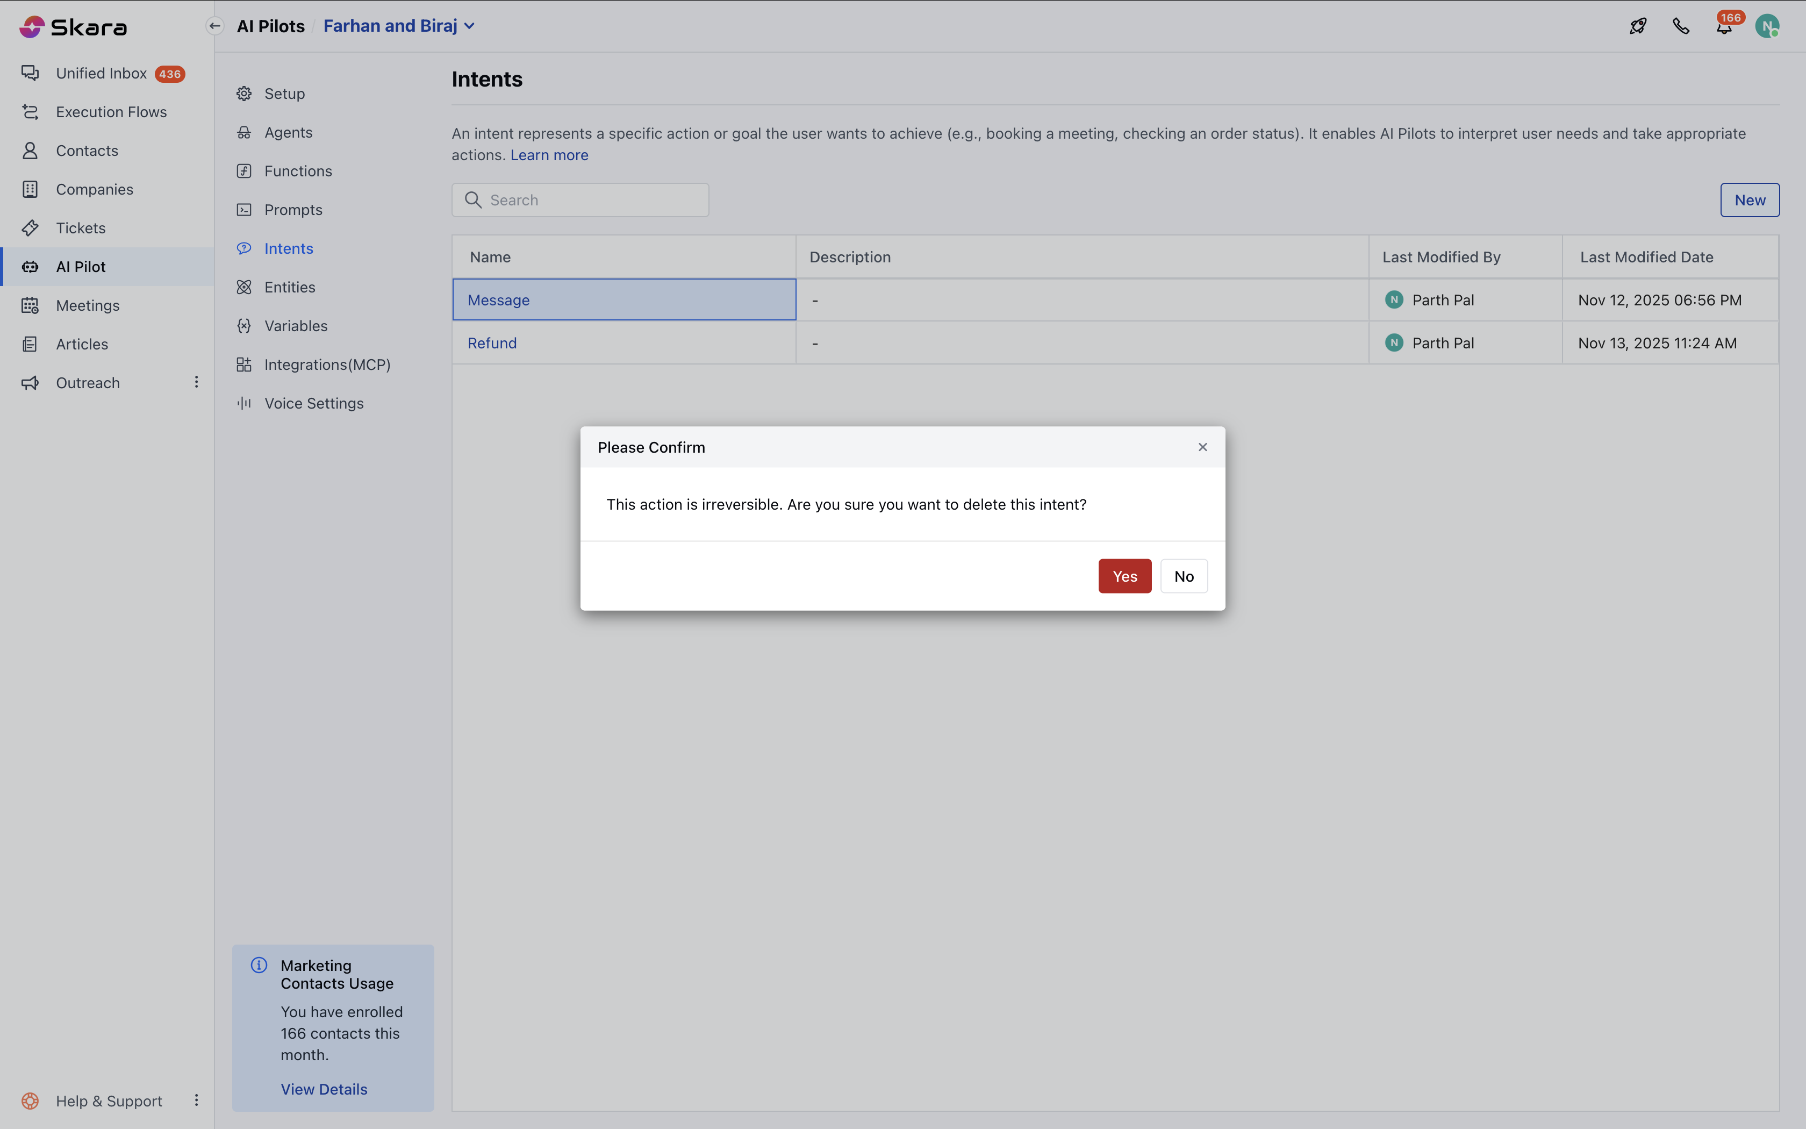
Task: Click the Help & Support lifebuoy icon
Action: [30, 1101]
